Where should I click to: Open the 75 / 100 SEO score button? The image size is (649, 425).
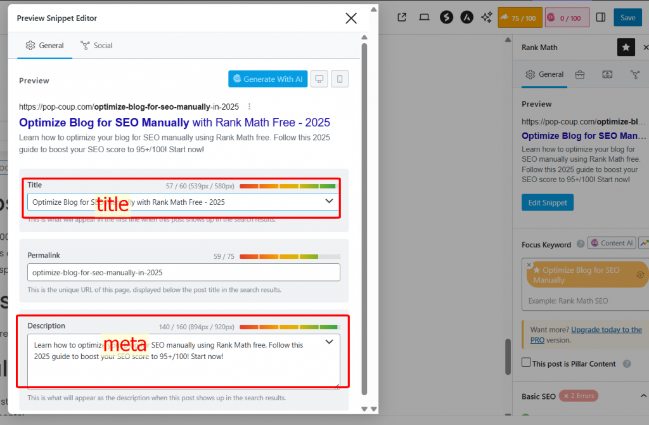(x=520, y=17)
